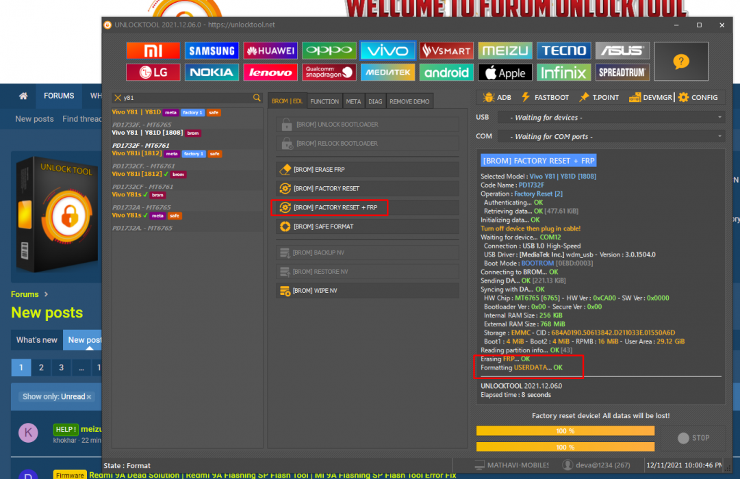
Task: Run [BROM] FACTORY RESET + FRP
Action: pyautogui.click(x=367, y=207)
